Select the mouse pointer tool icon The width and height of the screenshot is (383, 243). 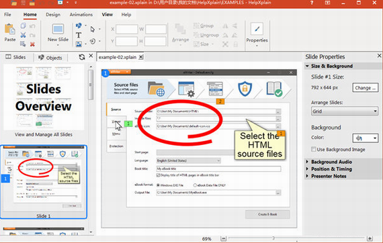92,30
